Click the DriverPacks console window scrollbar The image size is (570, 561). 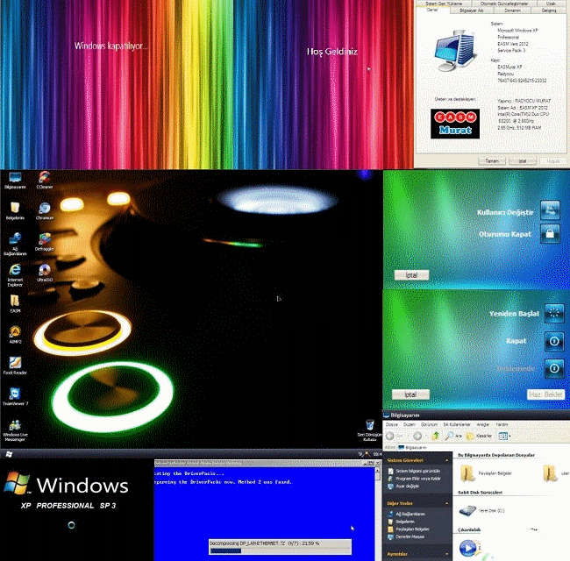[378, 513]
